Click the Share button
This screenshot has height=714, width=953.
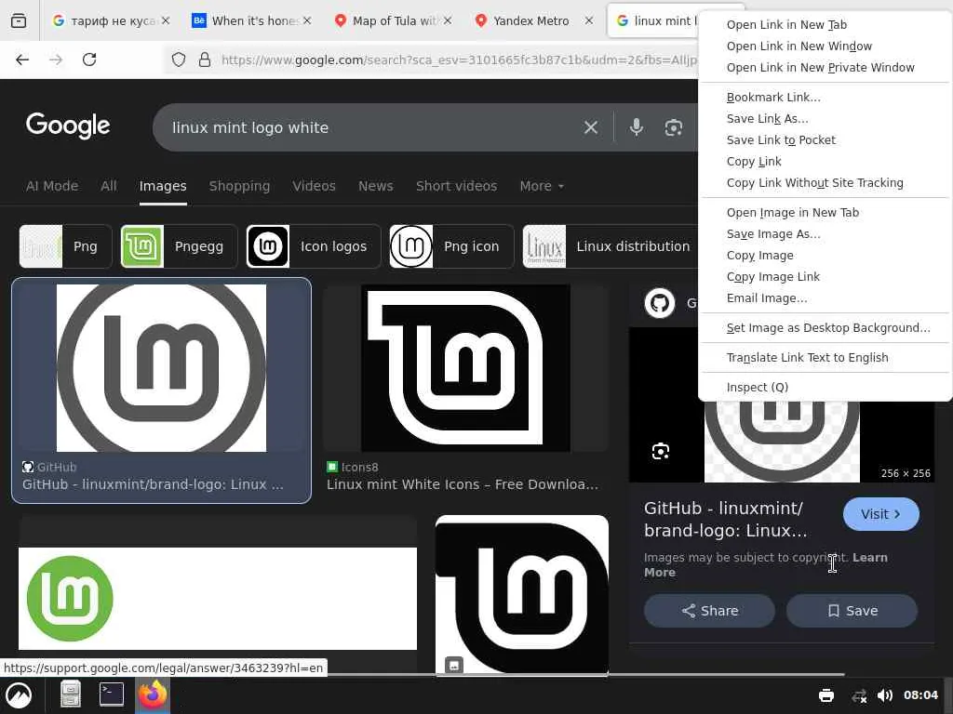pos(709,611)
